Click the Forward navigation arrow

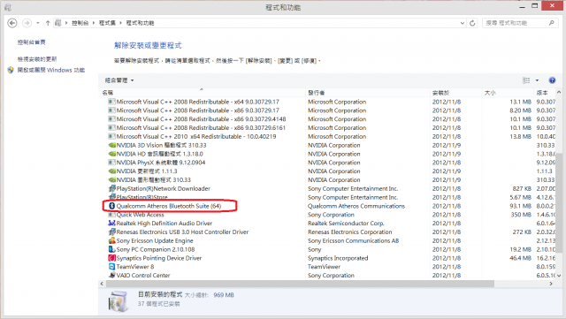tap(27, 23)
